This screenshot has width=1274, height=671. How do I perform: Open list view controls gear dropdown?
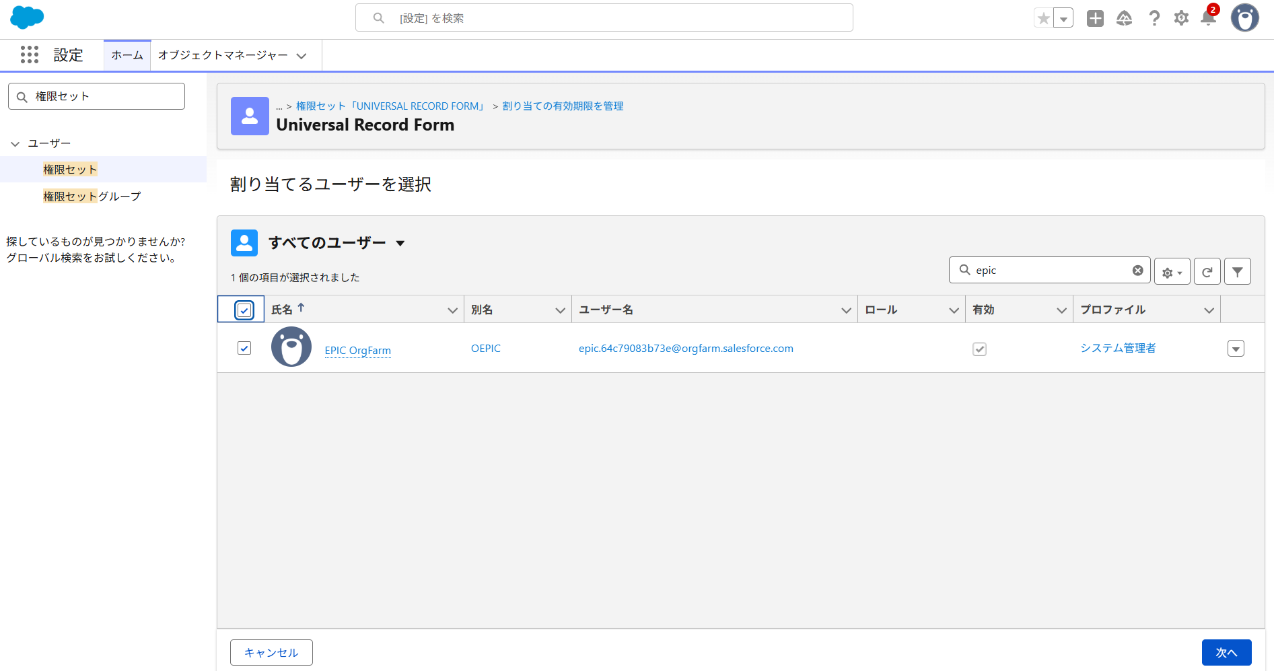point(1172,272)
